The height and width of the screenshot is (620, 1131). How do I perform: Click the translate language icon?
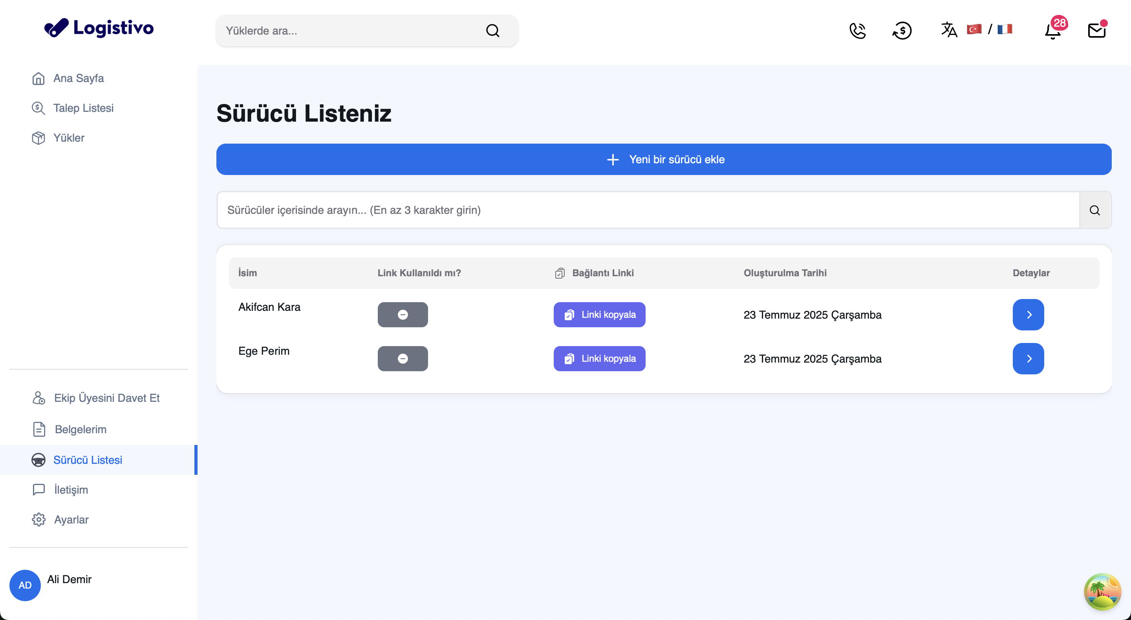point(949,30)
